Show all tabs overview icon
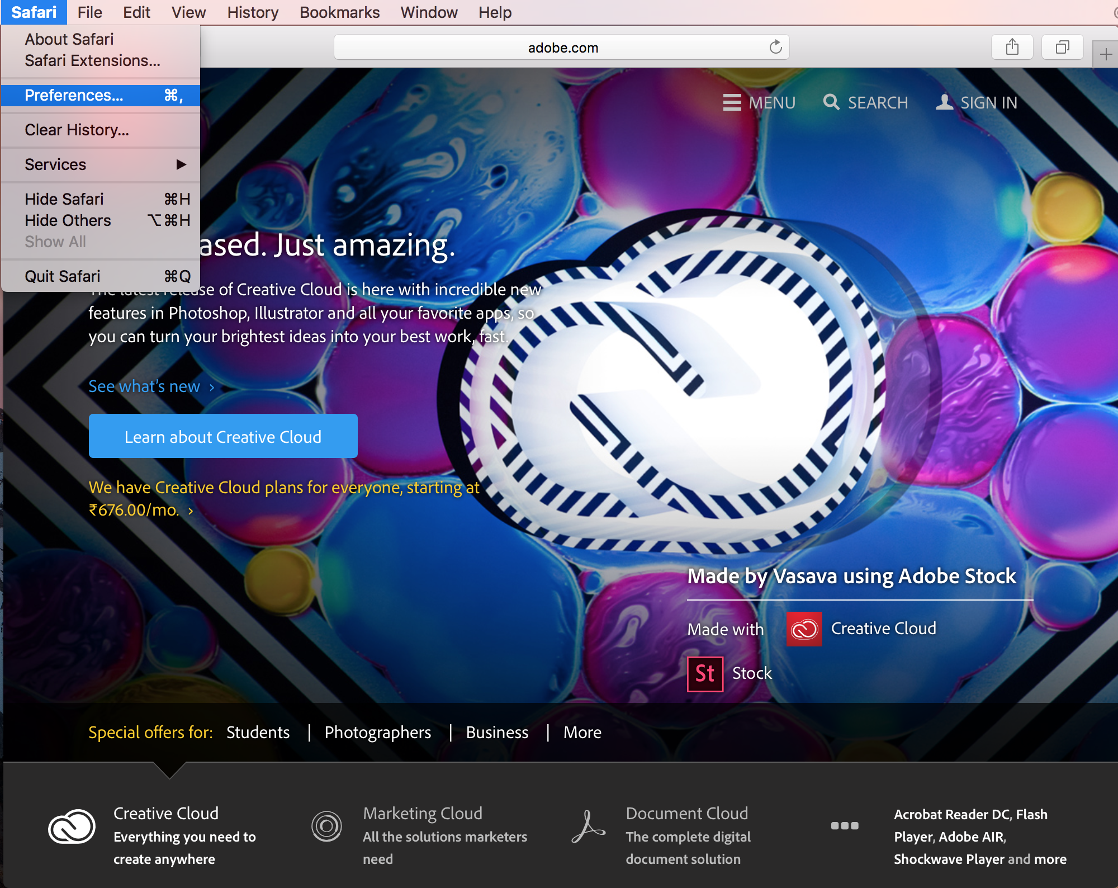Viewport: 1118px width, 888px height. point(1063,47)
